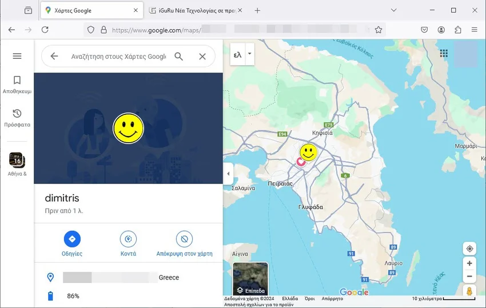Viewport: 486px width, 308px height.
Task: Reload the current page
Action: coord(45,30)
